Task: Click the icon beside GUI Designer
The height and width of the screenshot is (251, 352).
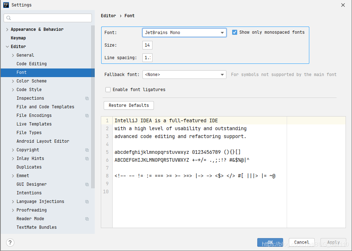Action: pyautogui.click(x=86, y=184)
